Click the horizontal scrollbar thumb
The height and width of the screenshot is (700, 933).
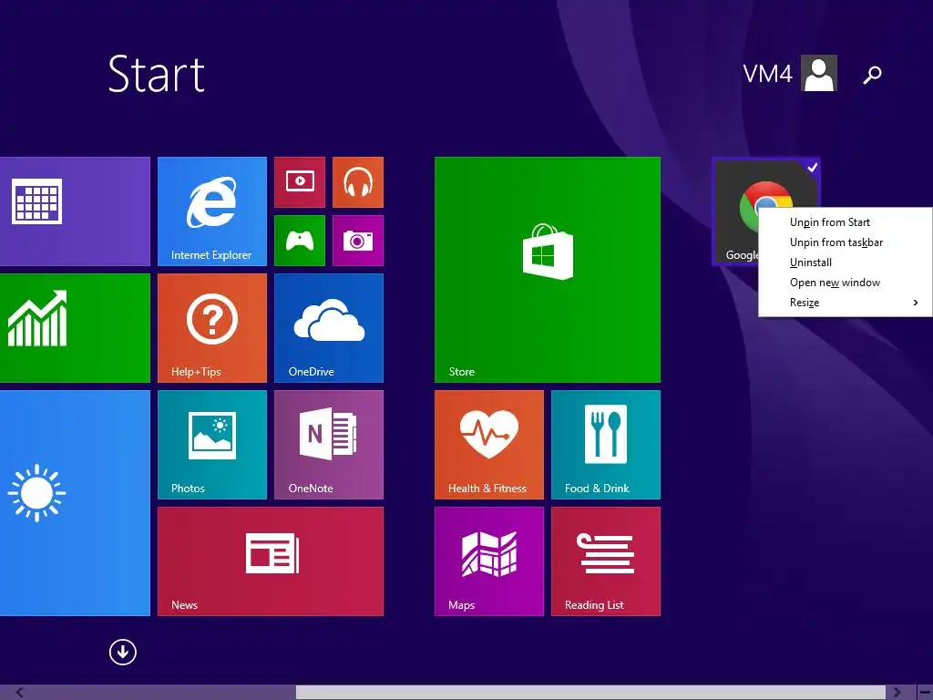(x=590, y=693)
